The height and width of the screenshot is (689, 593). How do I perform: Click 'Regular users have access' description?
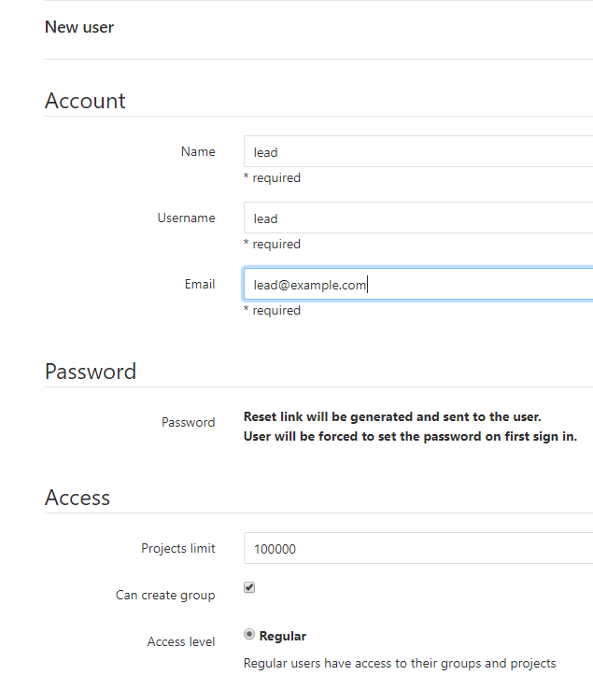click(x=400, y=663)
